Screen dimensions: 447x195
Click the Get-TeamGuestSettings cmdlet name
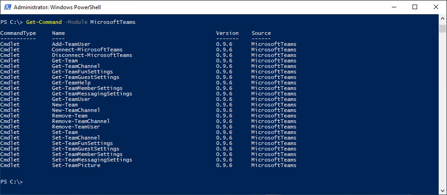tap(86, 78)
